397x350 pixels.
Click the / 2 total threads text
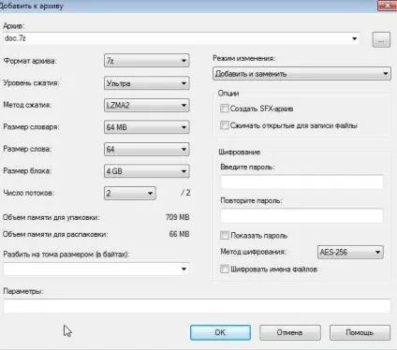[x=185, y=193]
